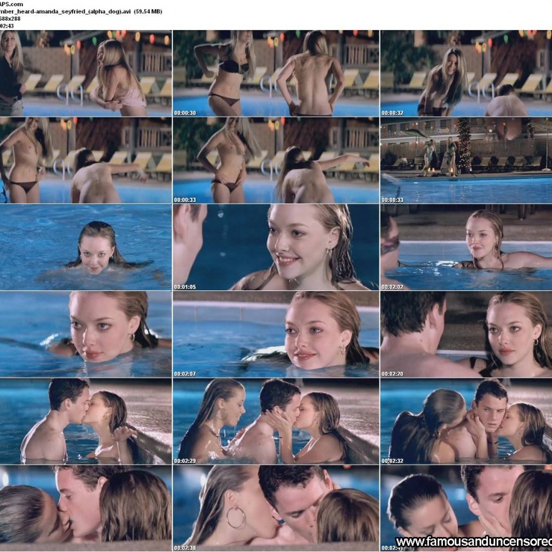Open the wide pool and building shot thumbnail
Image resolution: width=552 pixels, height=552 pixels.
coord(465,160)
